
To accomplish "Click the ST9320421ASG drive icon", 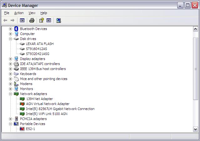I will 22,54.
